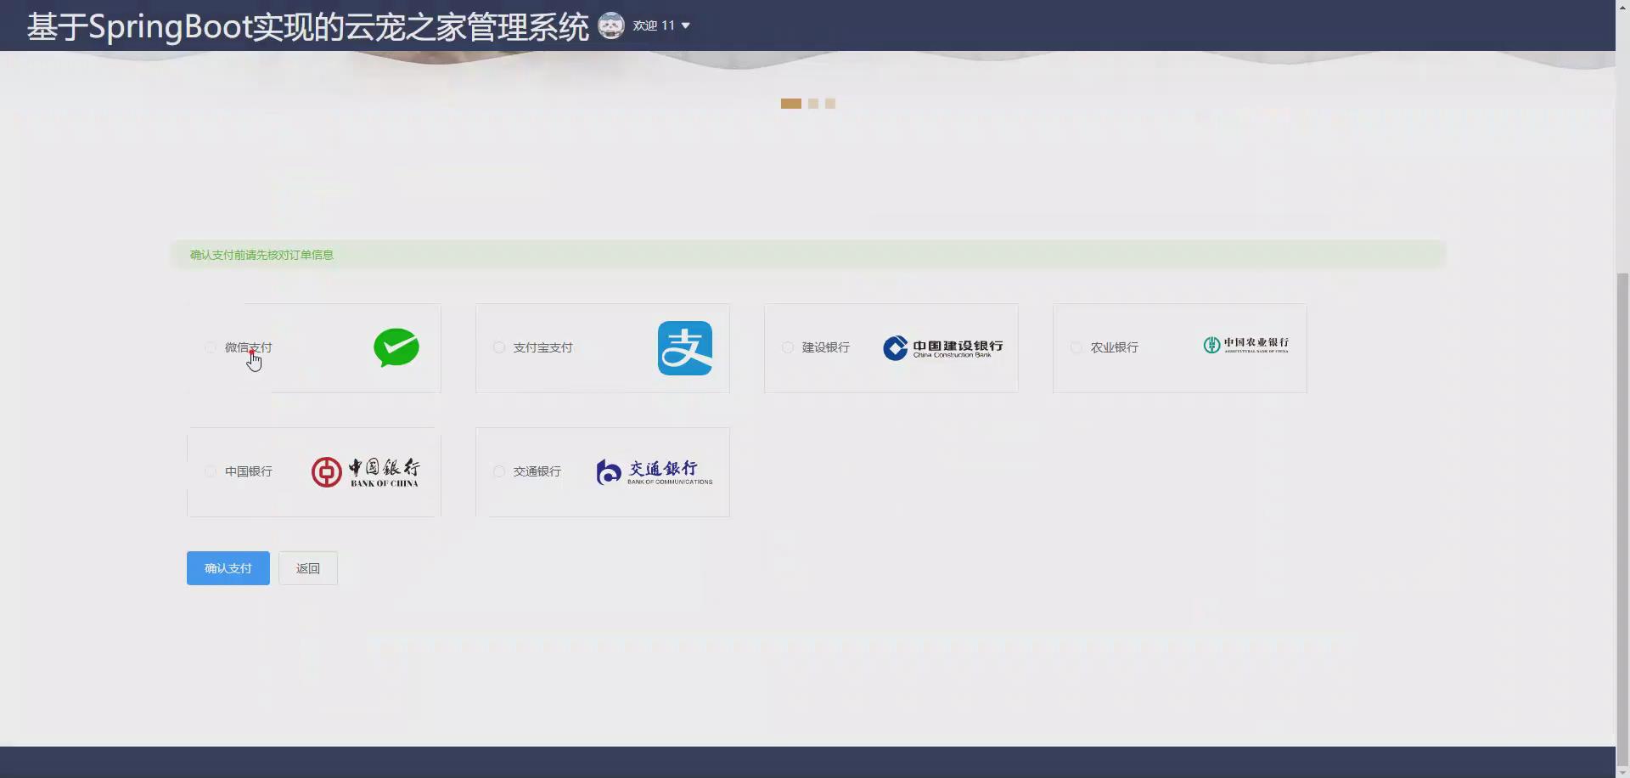Click the scrollbar down arrow
This screenshot has width=1630, height=778.
pyautogui.click(x=1622, y=771)
